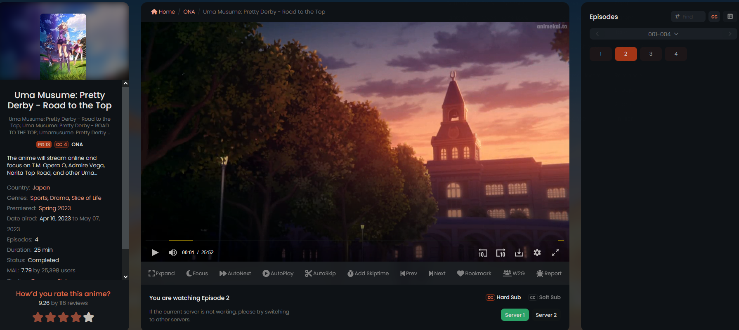Open Sports genre link
This screenshot has width=739, height=330.
click(x=39, y=198)
